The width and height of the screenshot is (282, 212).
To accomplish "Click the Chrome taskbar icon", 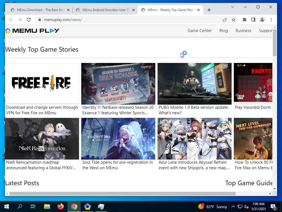I will (74, 206).
